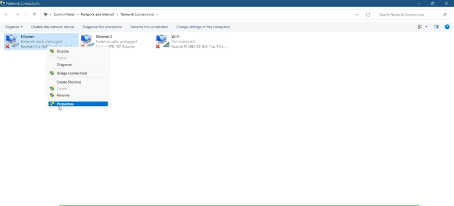Expand chevron after Network and Internet
The image size is (454, 206).
(x=117, y=14)
